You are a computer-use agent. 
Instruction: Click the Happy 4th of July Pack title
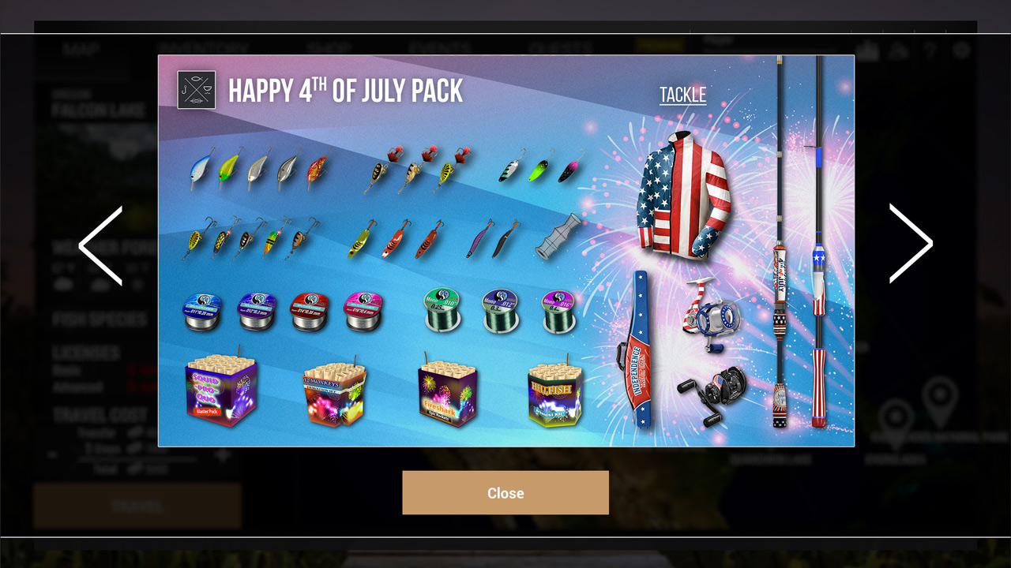[x=345, y=91]
